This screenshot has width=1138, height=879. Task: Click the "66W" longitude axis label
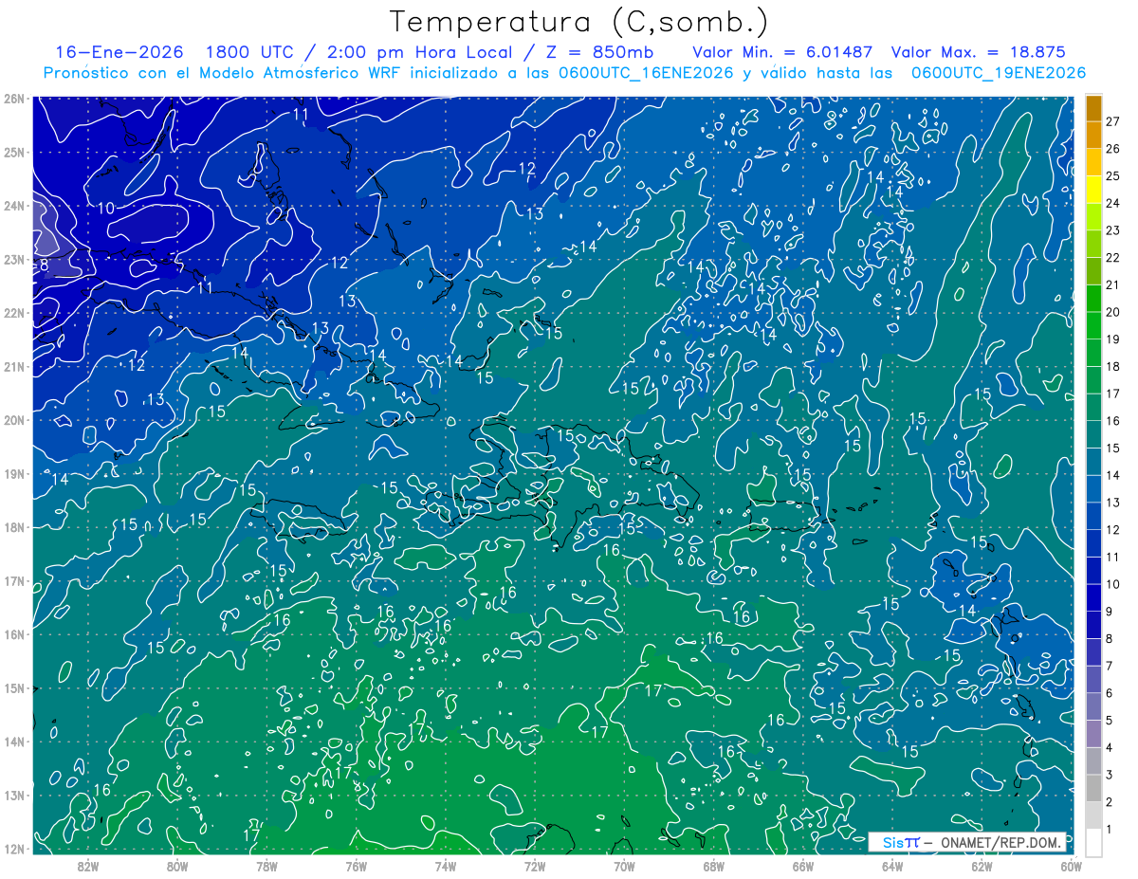[802, 865]
